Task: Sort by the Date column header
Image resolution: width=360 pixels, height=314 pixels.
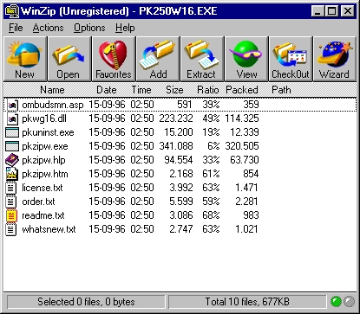Action: (x=107, y=90)
